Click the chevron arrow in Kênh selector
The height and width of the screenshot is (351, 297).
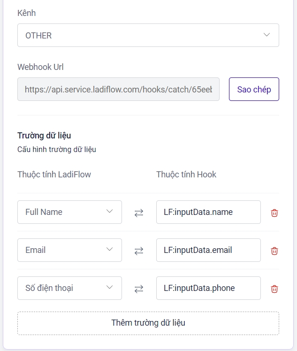tap(267, 35)
